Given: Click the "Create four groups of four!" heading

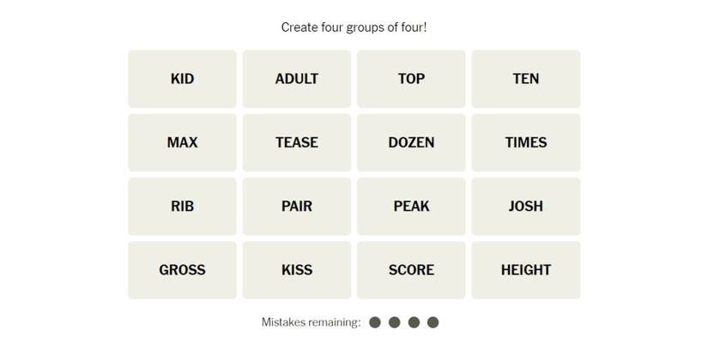Looking at the screenshot, I should coord(354,27).
